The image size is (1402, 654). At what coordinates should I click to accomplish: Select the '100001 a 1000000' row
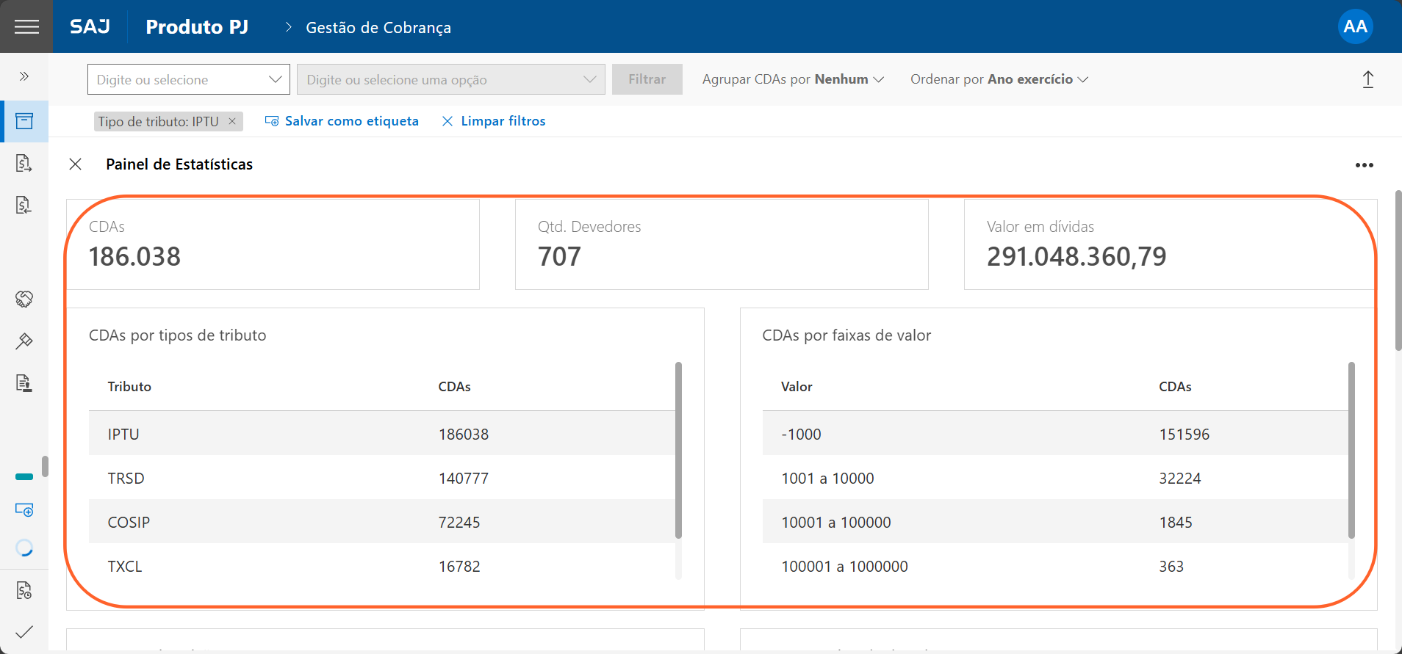coord(1055,565)
